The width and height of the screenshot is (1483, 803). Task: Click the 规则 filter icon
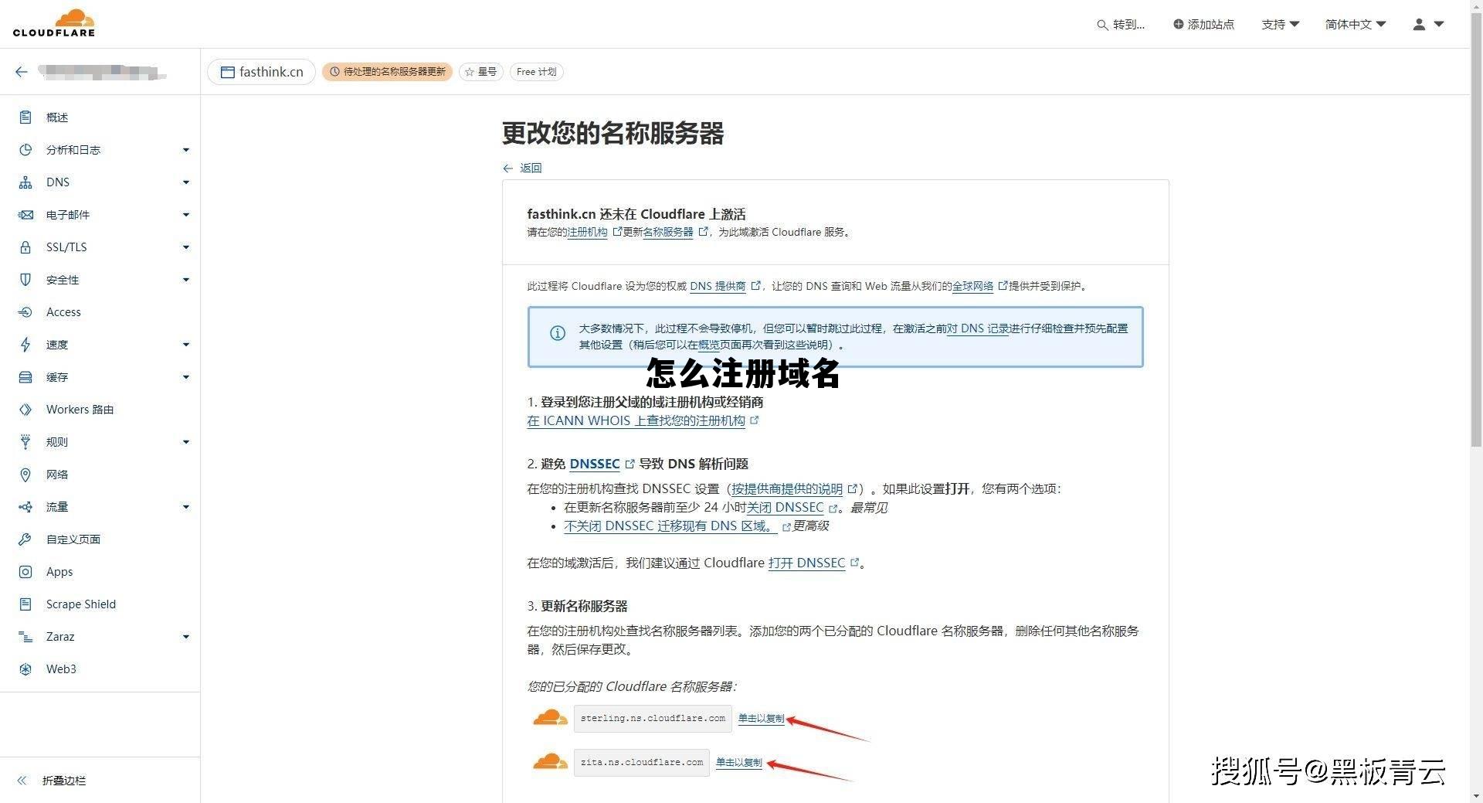click(25, 442)
